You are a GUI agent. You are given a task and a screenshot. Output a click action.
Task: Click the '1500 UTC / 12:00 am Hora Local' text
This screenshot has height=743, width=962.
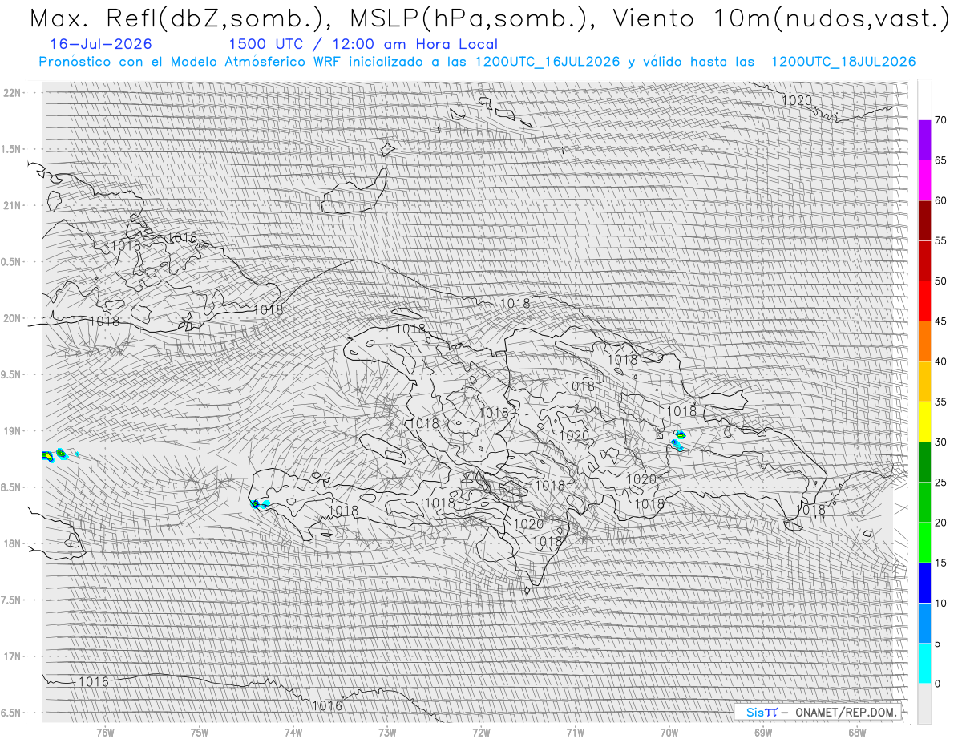[363, 44]
